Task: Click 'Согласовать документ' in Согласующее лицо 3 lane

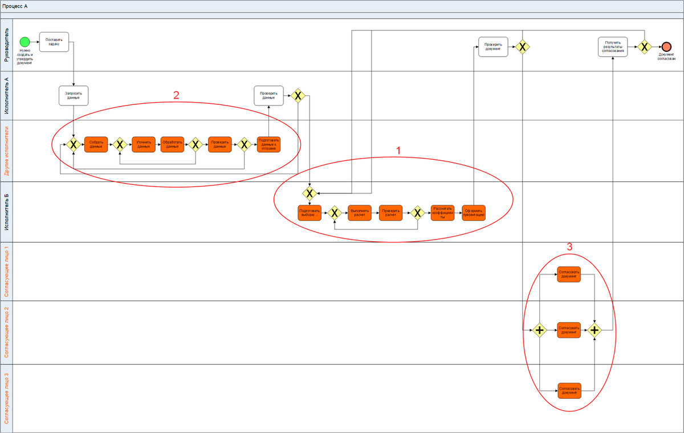Action: (569, 390)
